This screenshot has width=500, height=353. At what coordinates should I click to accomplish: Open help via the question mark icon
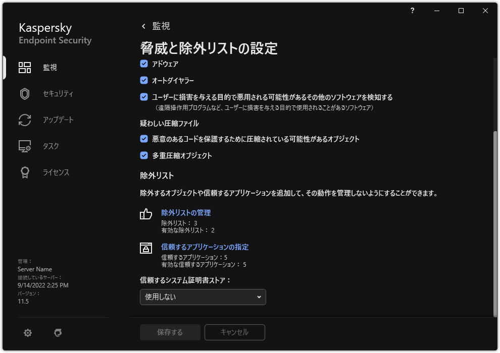pos(412,11)
